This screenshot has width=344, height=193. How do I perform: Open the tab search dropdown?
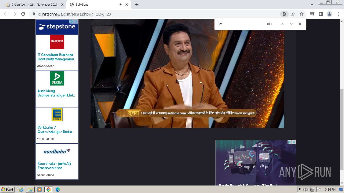point(312,5)
